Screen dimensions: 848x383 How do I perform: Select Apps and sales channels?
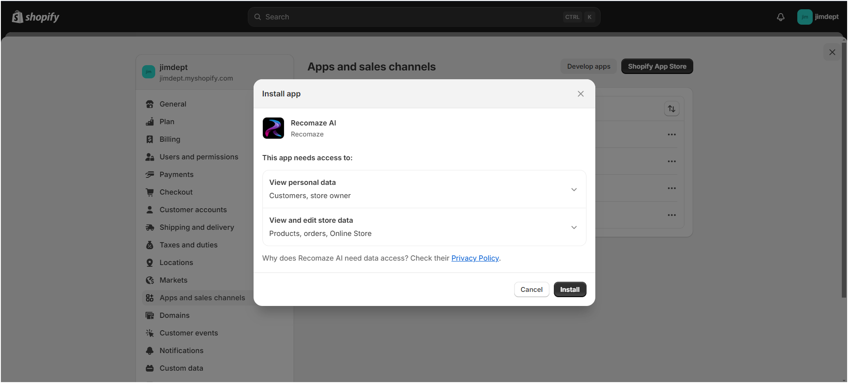tap(202, 298)
